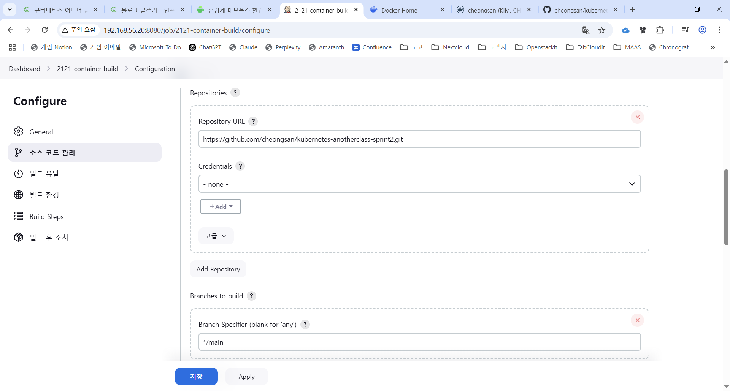The width and height of the screenshot is (730, 391).
Task: Click the build environment globe icon
Action: [19, 195]
